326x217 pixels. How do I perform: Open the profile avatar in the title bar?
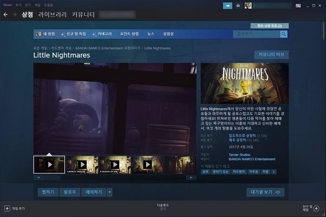tap(248, 6)
